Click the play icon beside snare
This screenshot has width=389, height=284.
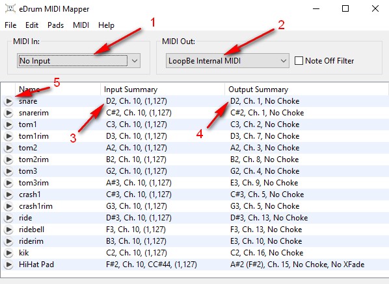click(x=8, y=101)
